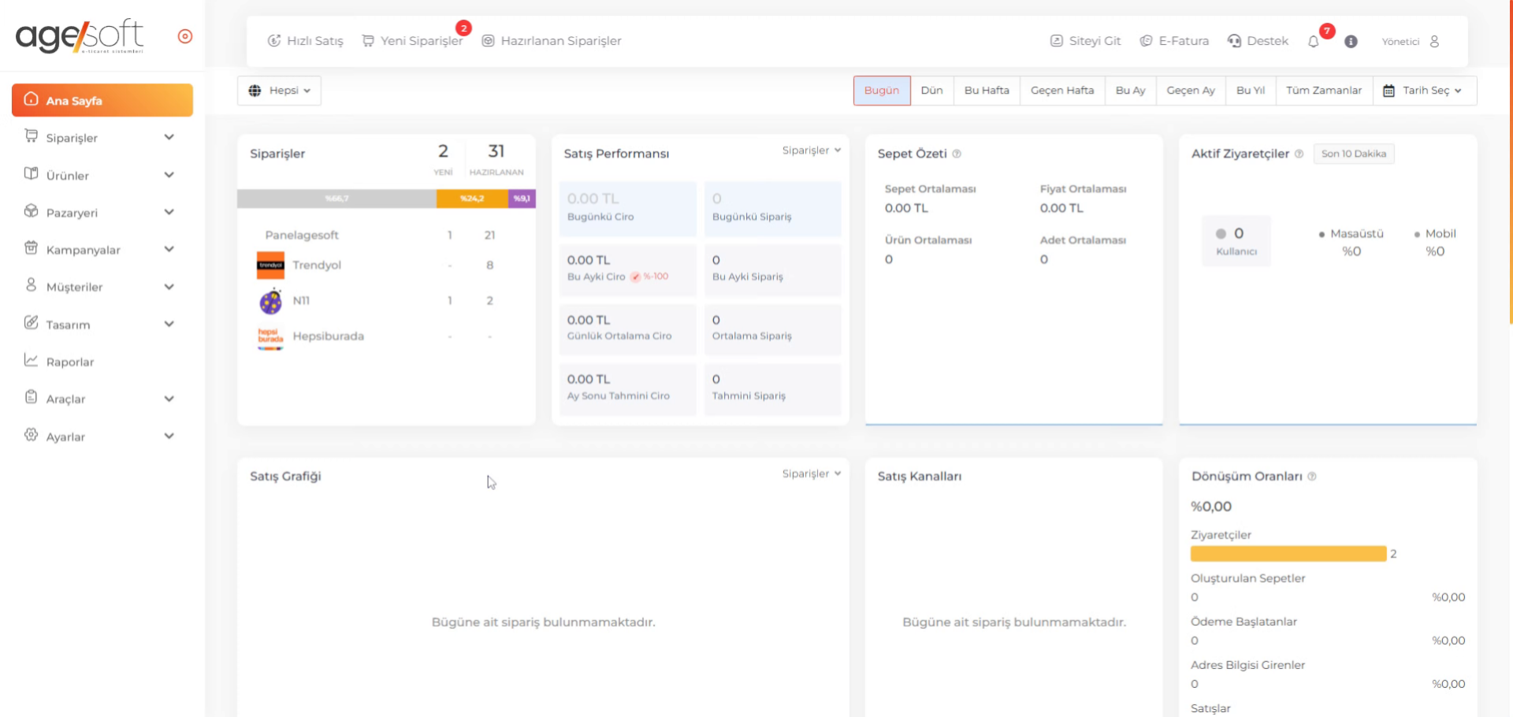This screenshot has height=717, width=1513.
Task: Toggle the sidebar collapse target icon
Action: coord(185,36)
